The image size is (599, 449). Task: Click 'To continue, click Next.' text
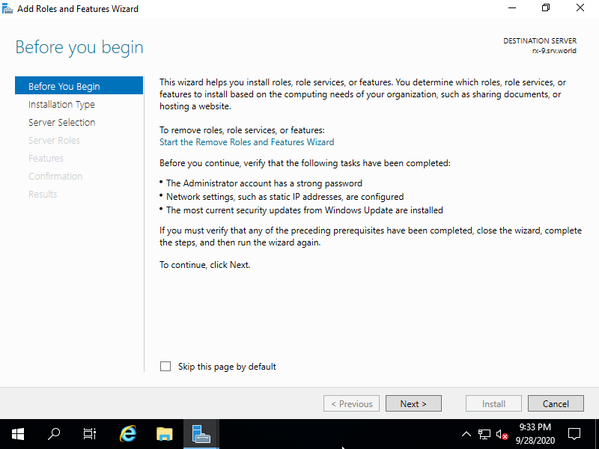(x=204, y=265)
